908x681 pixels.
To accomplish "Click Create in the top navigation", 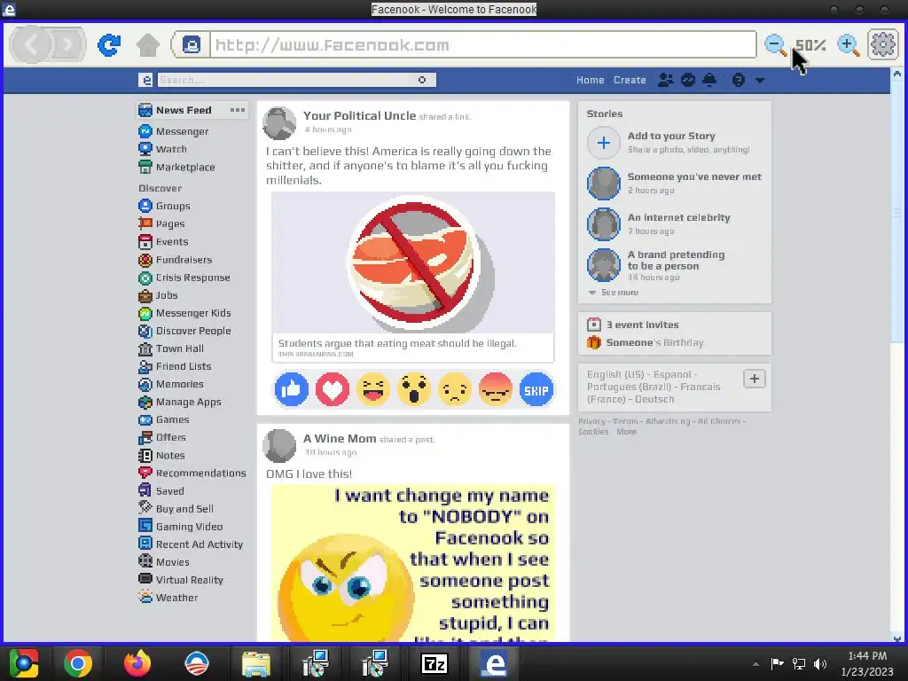I will coord(630,80).
